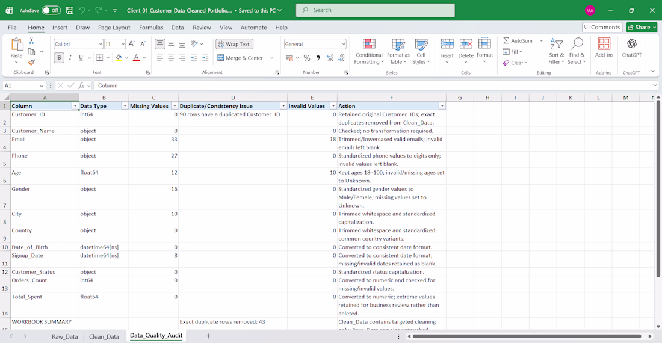The image size is (662, 343).
Task: Apply Italic formatting
Action: [x=70, y=58]
